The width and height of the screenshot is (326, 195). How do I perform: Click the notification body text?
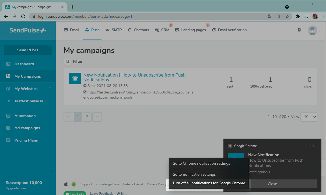pos(276,163)
